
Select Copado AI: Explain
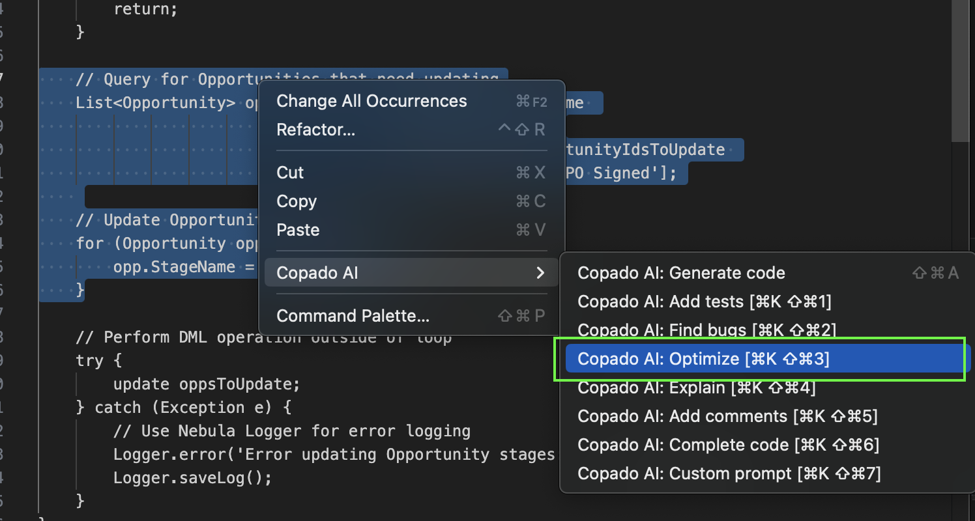tap(696, 387)
